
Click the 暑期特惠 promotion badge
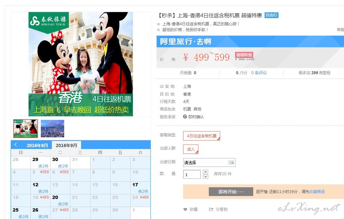point(244,55)
